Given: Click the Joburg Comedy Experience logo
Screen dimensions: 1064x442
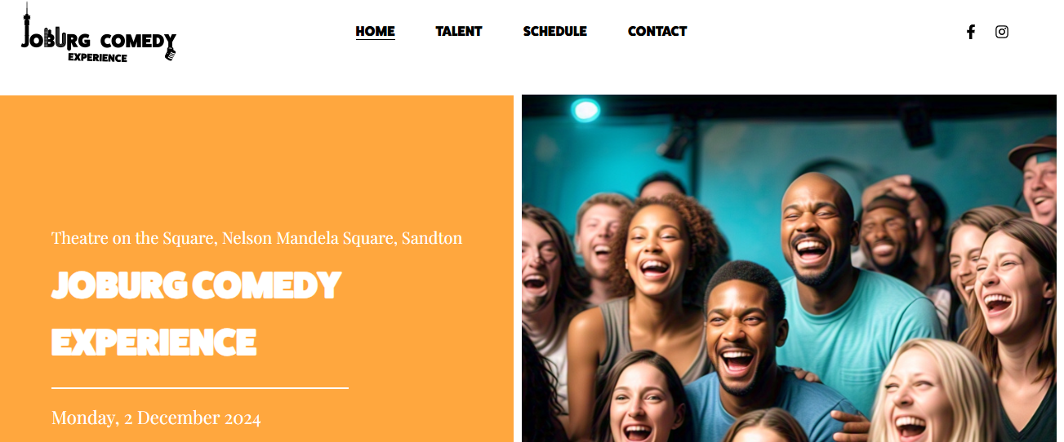Looking at the screenshot, I should [x=99, y=33].
